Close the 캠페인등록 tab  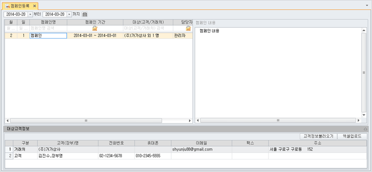(x=34, y=6)
